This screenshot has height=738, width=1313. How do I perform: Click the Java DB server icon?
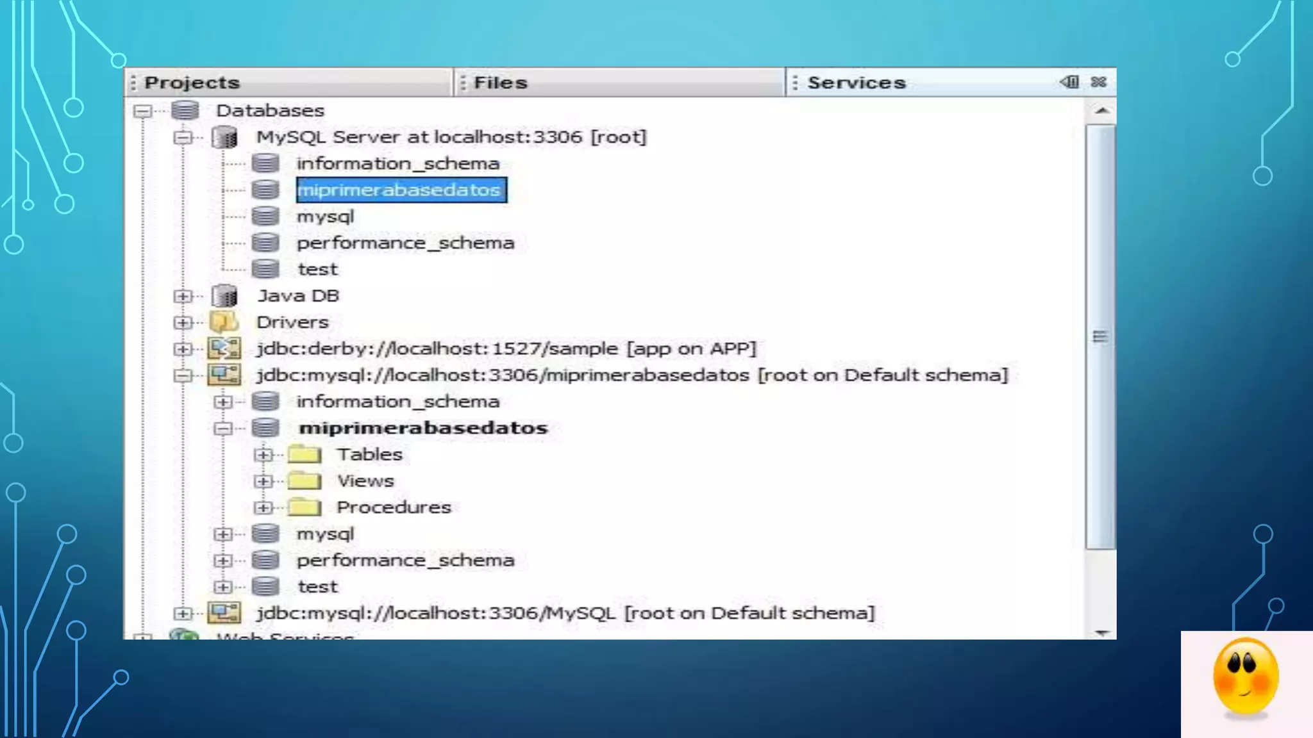(224, 296)
